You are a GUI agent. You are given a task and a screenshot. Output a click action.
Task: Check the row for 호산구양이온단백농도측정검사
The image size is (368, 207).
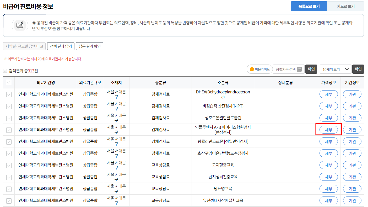9,153
